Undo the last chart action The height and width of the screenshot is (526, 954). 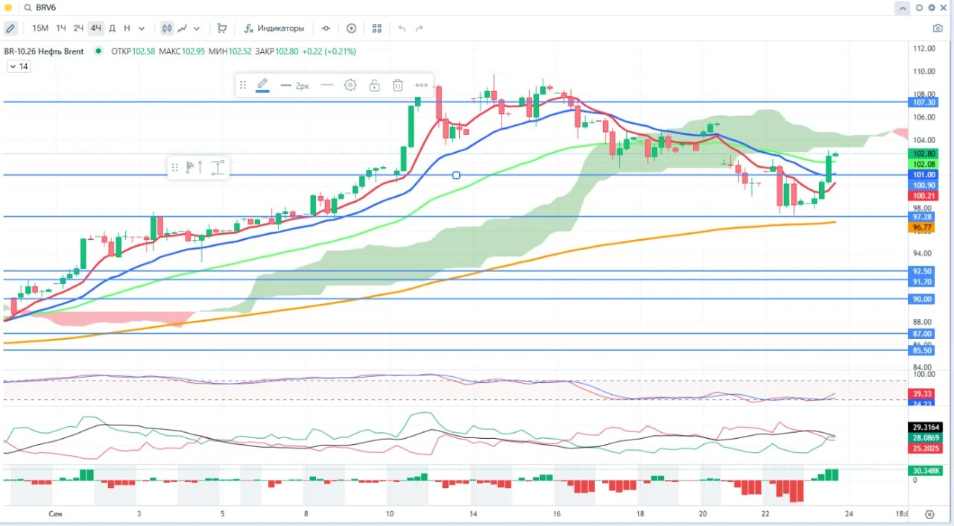pos(402,28)
